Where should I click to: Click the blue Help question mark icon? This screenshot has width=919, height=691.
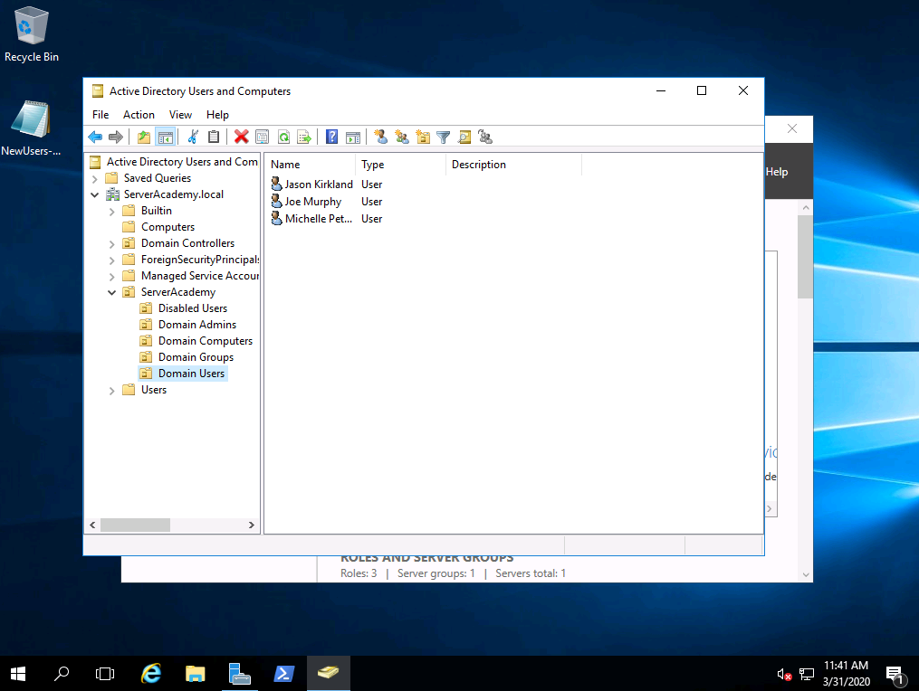[331, 137]
